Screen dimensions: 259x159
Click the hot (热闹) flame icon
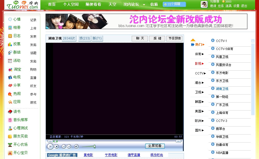(x=10, y=94)
